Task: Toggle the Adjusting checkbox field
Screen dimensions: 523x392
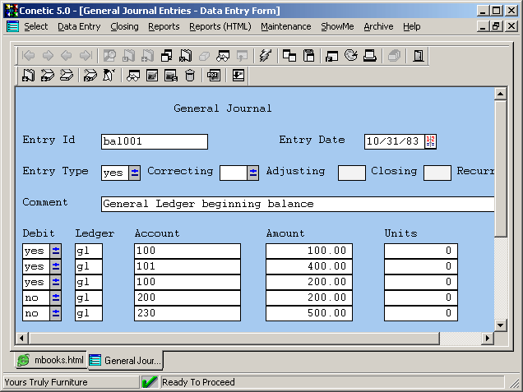Action: (x=351, y=173)
